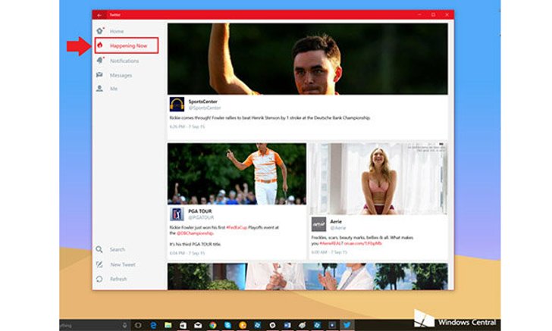This screenshot has width=552, height=331.
Task: Open PGA TOUR profile avatar
Action: pos(177,214)
